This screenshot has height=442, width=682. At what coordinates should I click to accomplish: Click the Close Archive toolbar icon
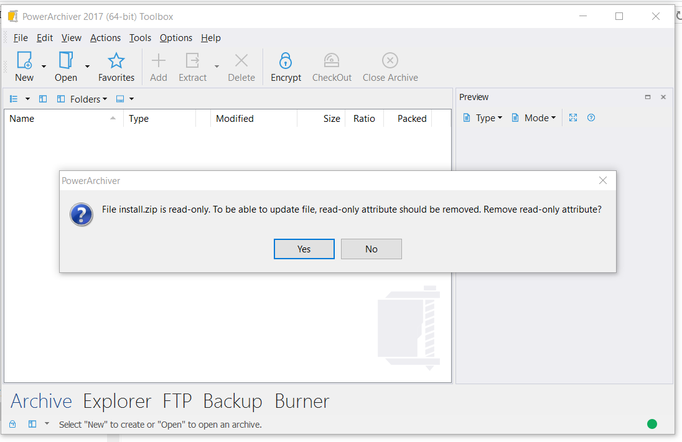pyautogui.click(x=390, y=60)
